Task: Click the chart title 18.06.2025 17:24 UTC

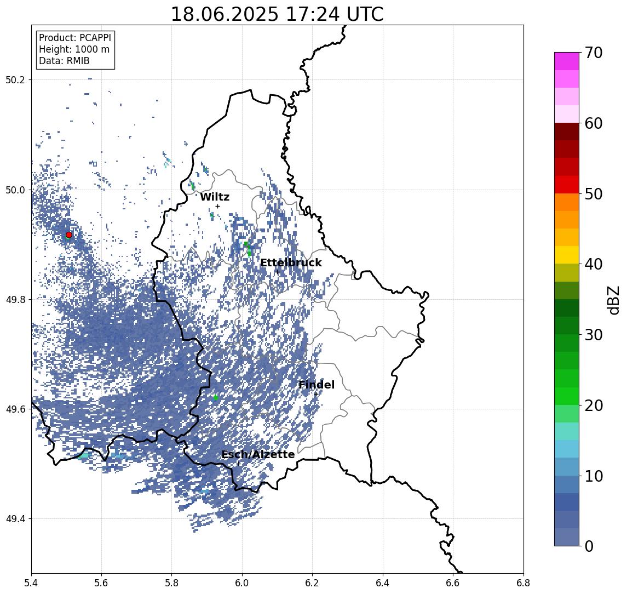Action: 277,14
